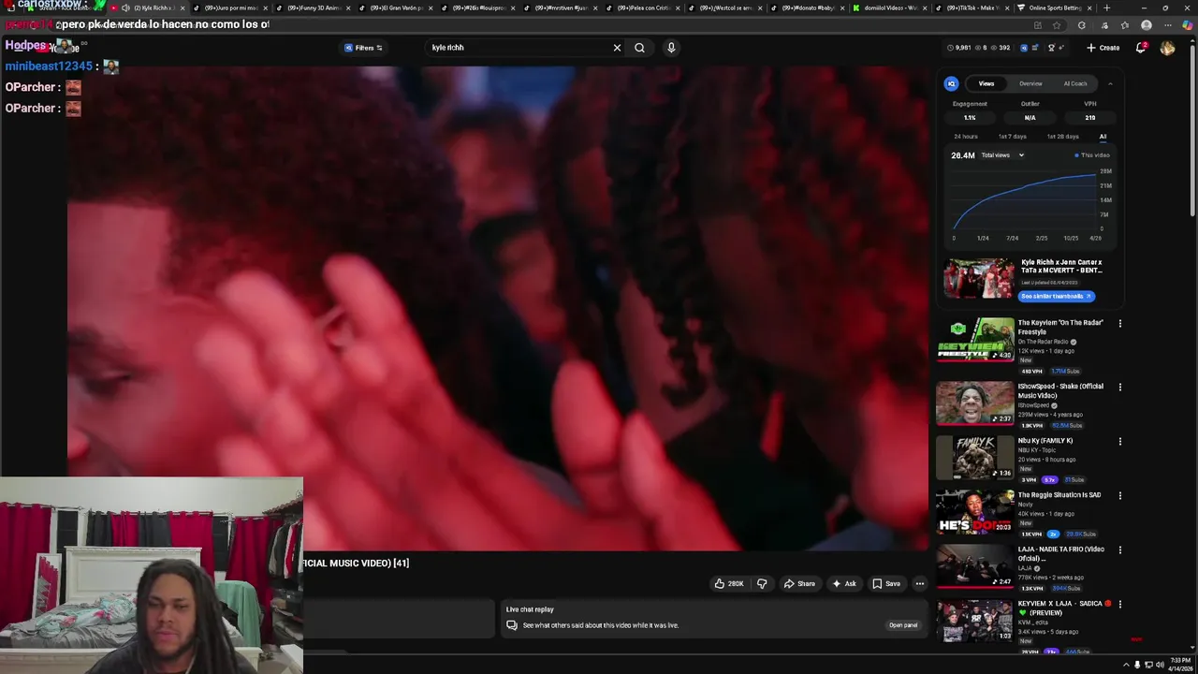Select the 1st 28 days time range
The image size is (1198, 674).
[1062, 137]
